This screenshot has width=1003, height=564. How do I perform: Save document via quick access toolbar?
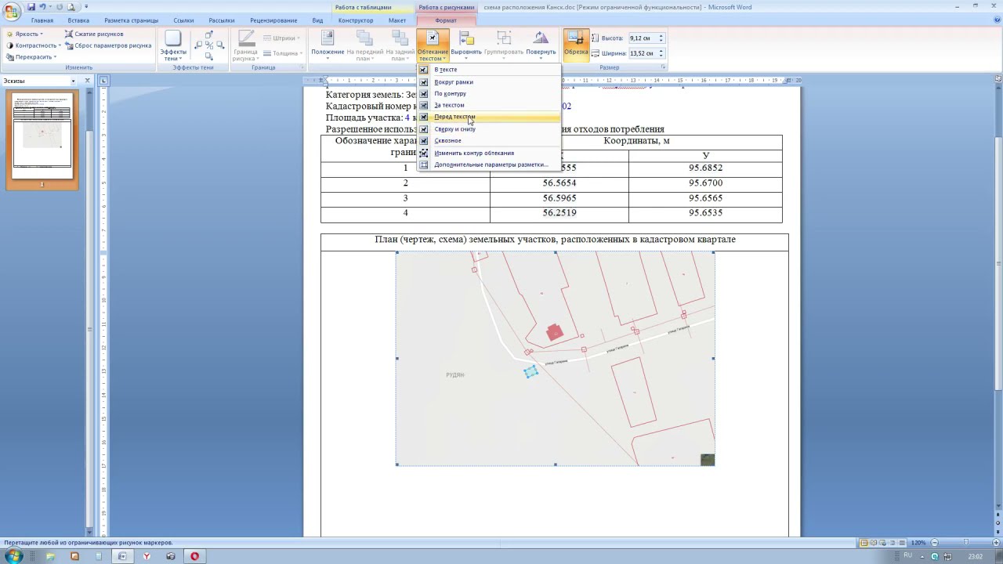tap(31, 7)
